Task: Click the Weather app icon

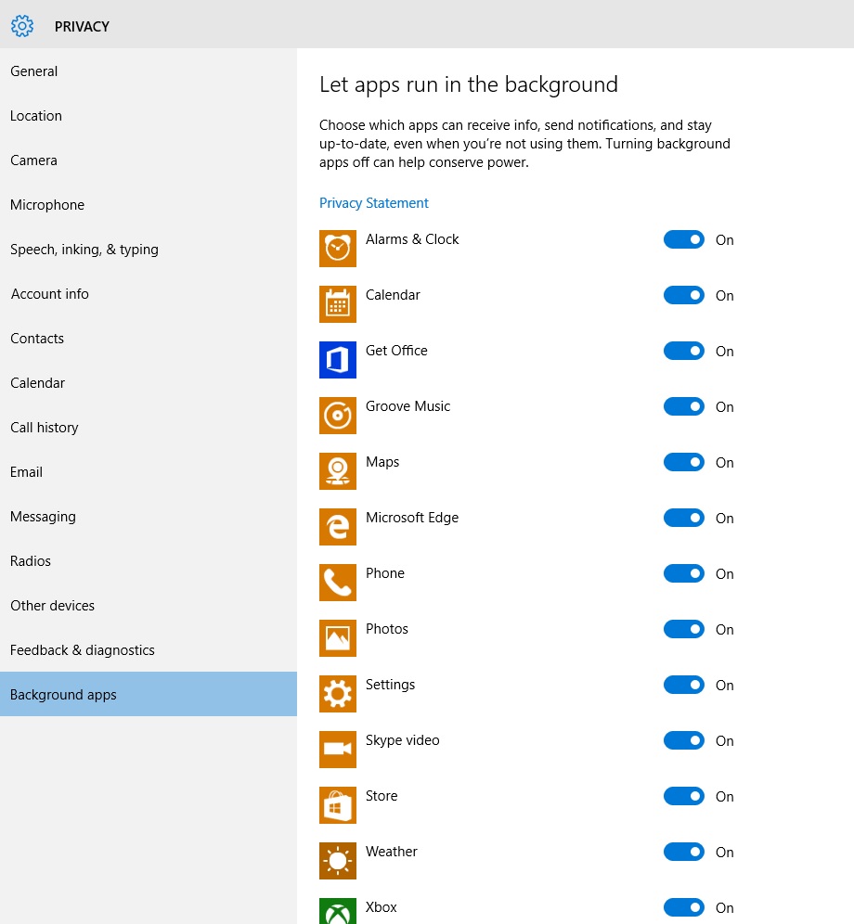Action: [x=337, y=861]
